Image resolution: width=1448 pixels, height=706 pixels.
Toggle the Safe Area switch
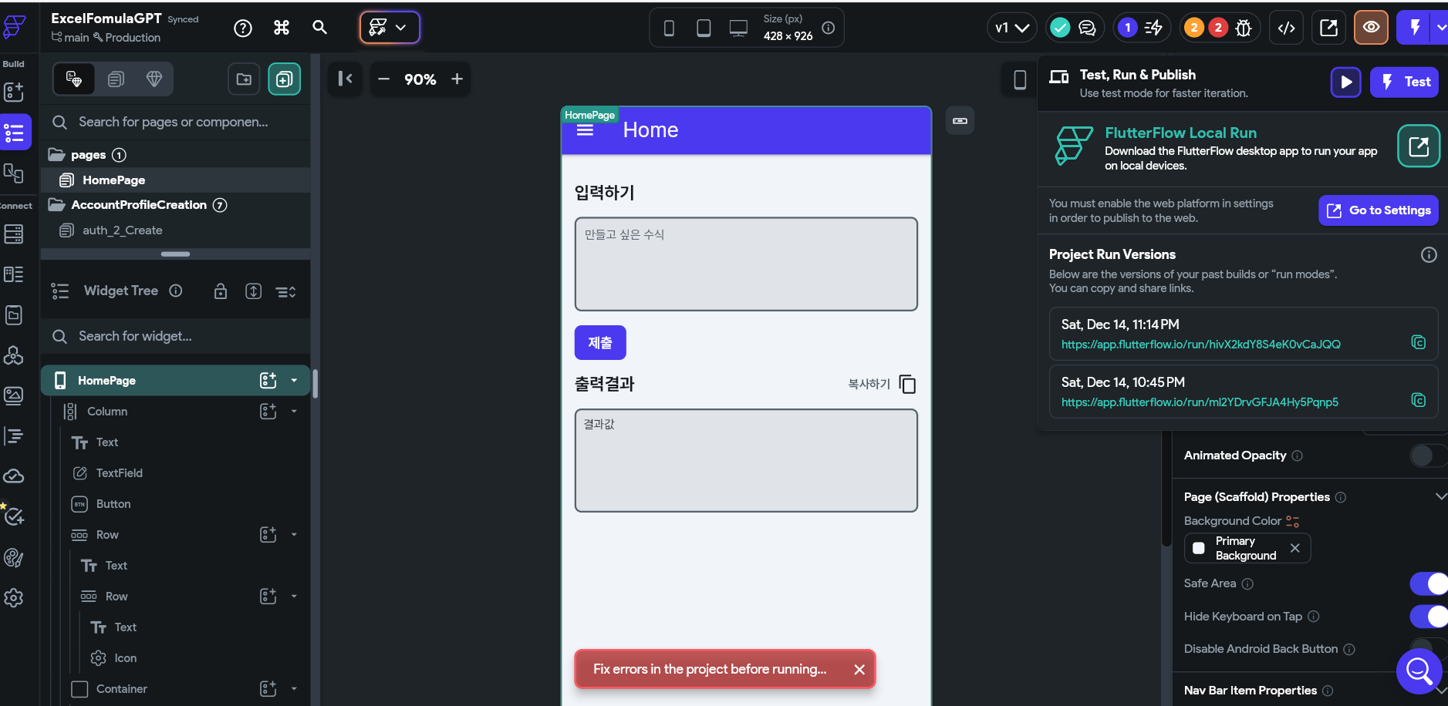coord(1428,583)
